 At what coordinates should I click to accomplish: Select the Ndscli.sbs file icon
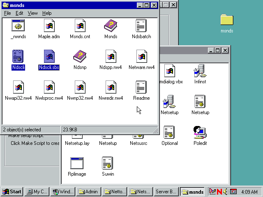[x=49, y=56]
